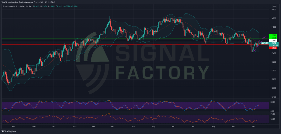Click the 80.00 stochastic scale value
Image resolution: width=281 pixels, height=134 pixels.
click(273, 102)
